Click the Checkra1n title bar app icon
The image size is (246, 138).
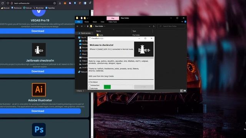pyautogui.click(x=90, y=38)
